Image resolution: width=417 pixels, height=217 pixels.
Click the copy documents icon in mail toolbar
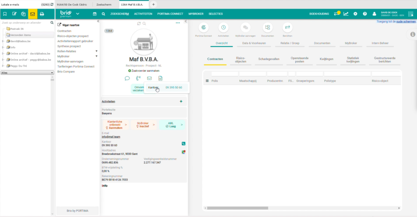click(23, 14)
